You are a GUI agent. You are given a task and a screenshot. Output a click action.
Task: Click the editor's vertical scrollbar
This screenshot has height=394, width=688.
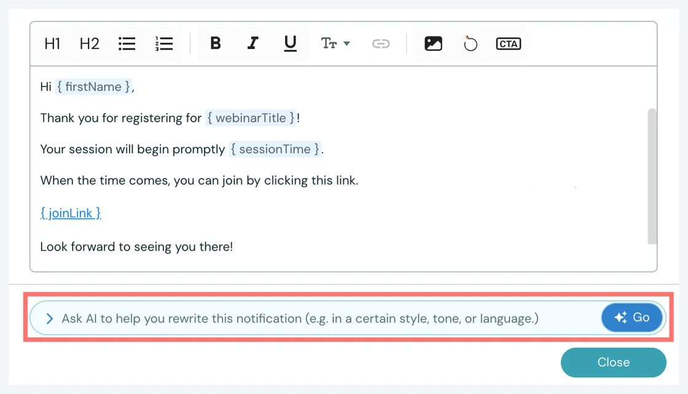coord(652,176)
